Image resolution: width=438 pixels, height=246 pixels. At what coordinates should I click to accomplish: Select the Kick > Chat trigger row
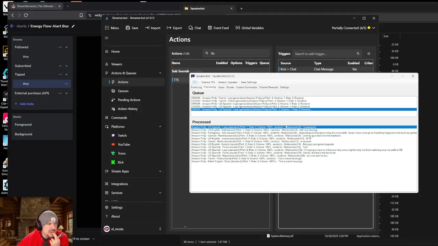pyautogui.click(x=325, y=69)
